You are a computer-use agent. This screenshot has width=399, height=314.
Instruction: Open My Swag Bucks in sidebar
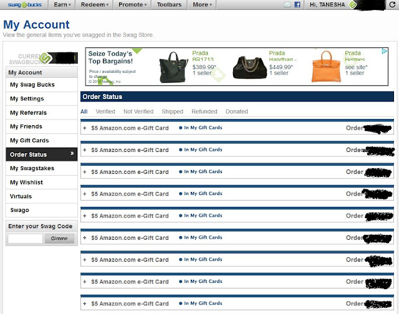coord(42,85)
